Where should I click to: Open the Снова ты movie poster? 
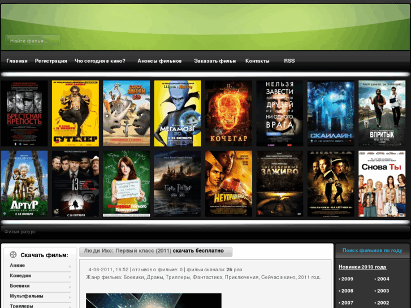382,184
